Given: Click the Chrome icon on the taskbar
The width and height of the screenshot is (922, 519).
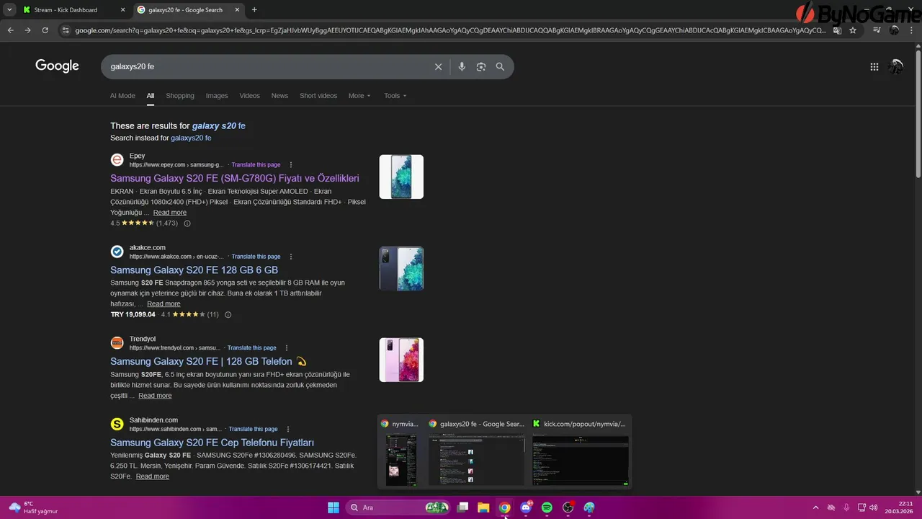Looking at the screenshot, I should pyautogui.click(x=505, y=507).
